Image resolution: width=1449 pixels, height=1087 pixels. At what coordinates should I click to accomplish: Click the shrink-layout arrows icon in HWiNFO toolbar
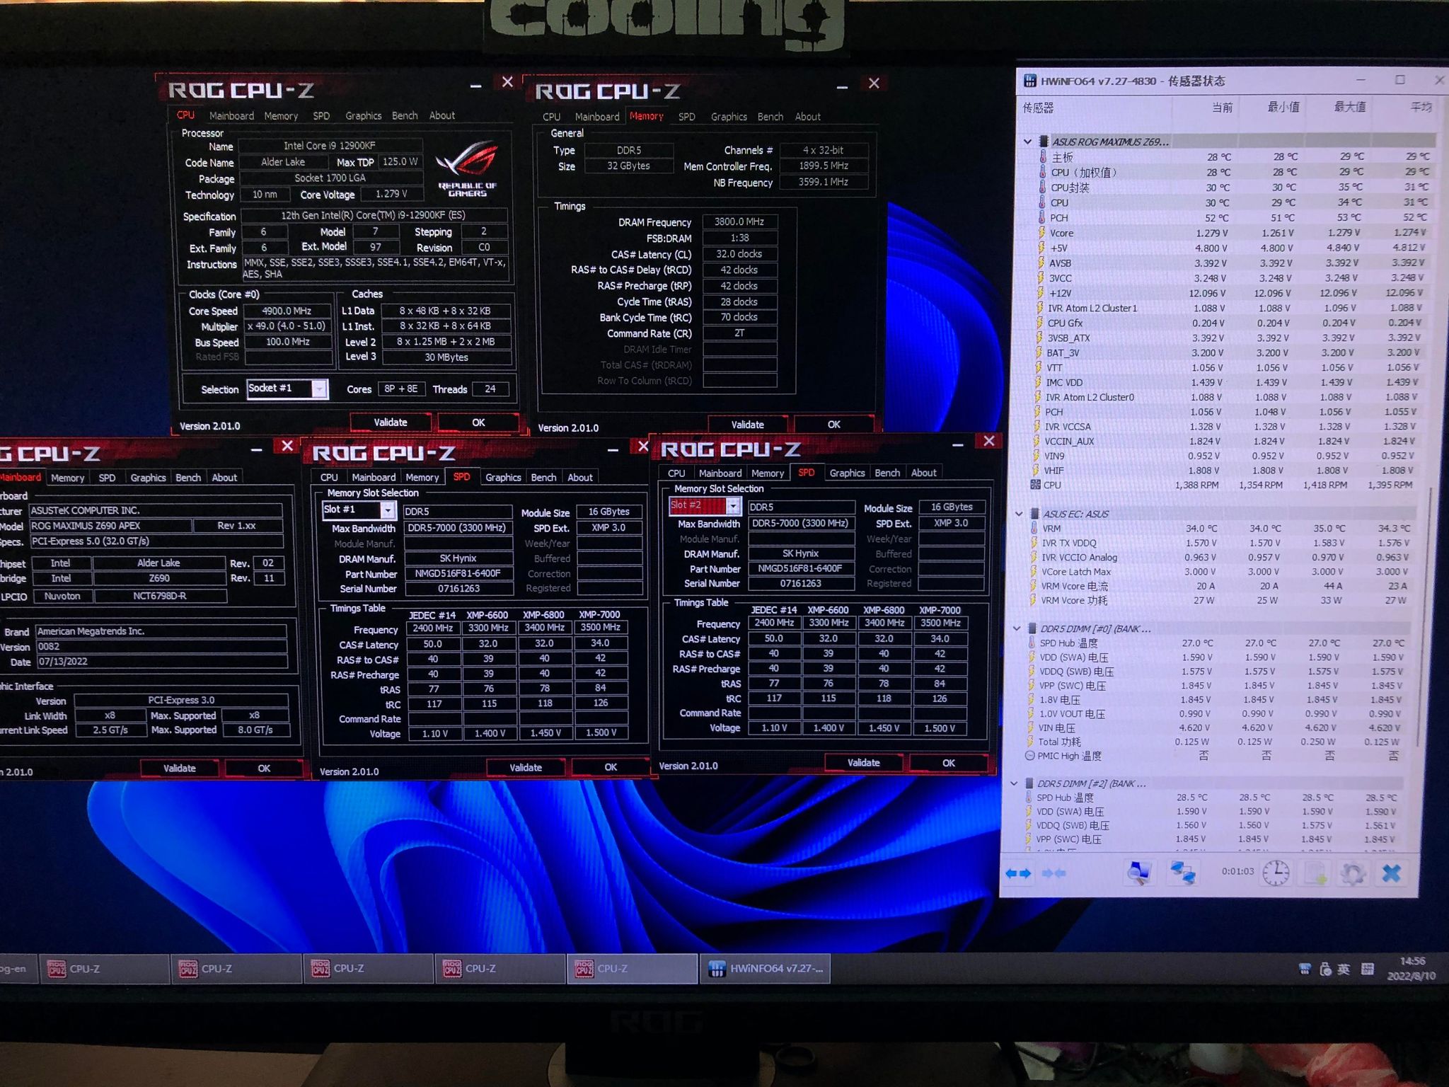pyautogui.click(x=1053, y=873)
